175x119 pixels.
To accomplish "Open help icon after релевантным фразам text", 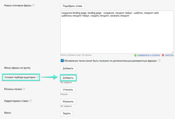I will (x=159, y=61).
